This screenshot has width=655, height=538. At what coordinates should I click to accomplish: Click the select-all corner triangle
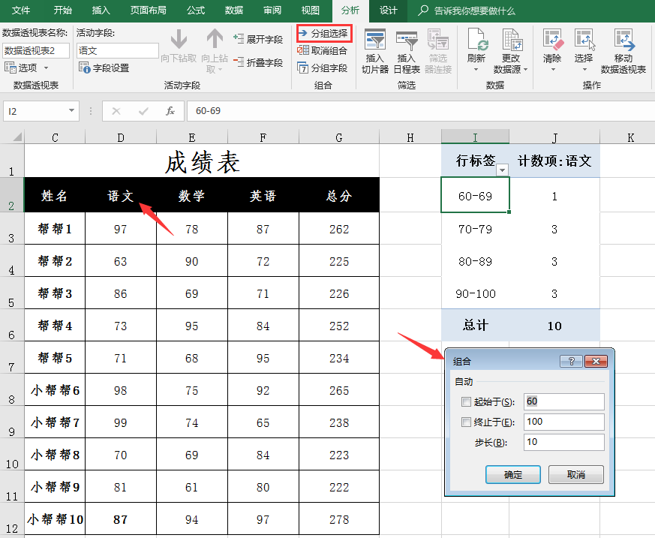pos(17,137)
